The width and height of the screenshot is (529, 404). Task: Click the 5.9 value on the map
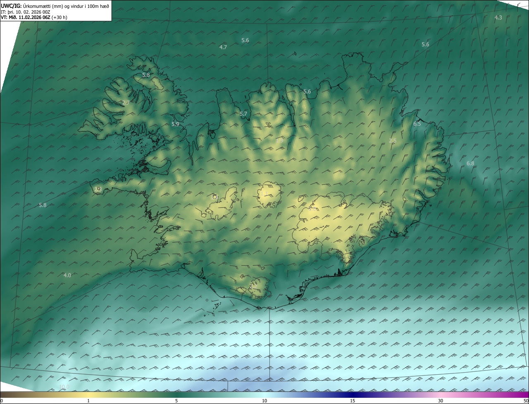pos(175,124)
